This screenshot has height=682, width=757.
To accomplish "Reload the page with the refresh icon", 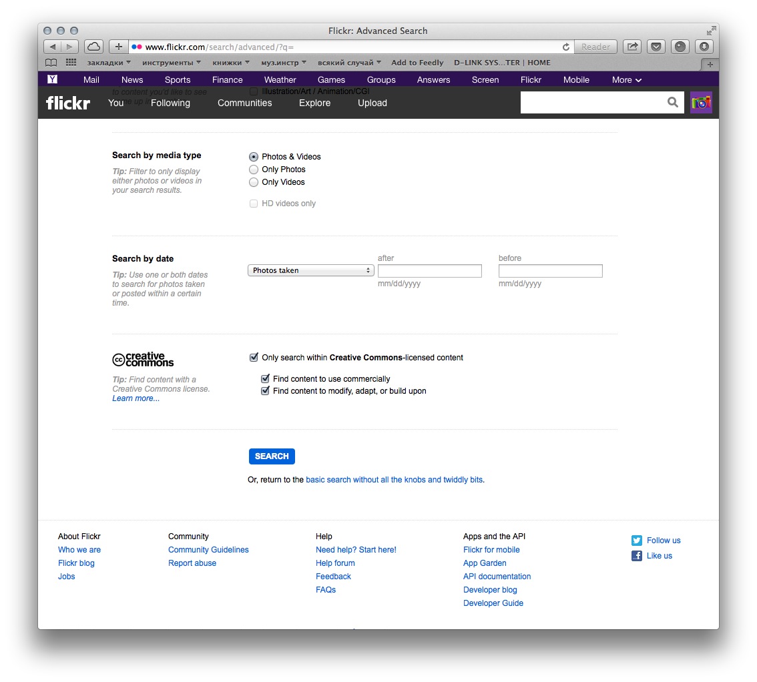I will click(x=566, y=47).
